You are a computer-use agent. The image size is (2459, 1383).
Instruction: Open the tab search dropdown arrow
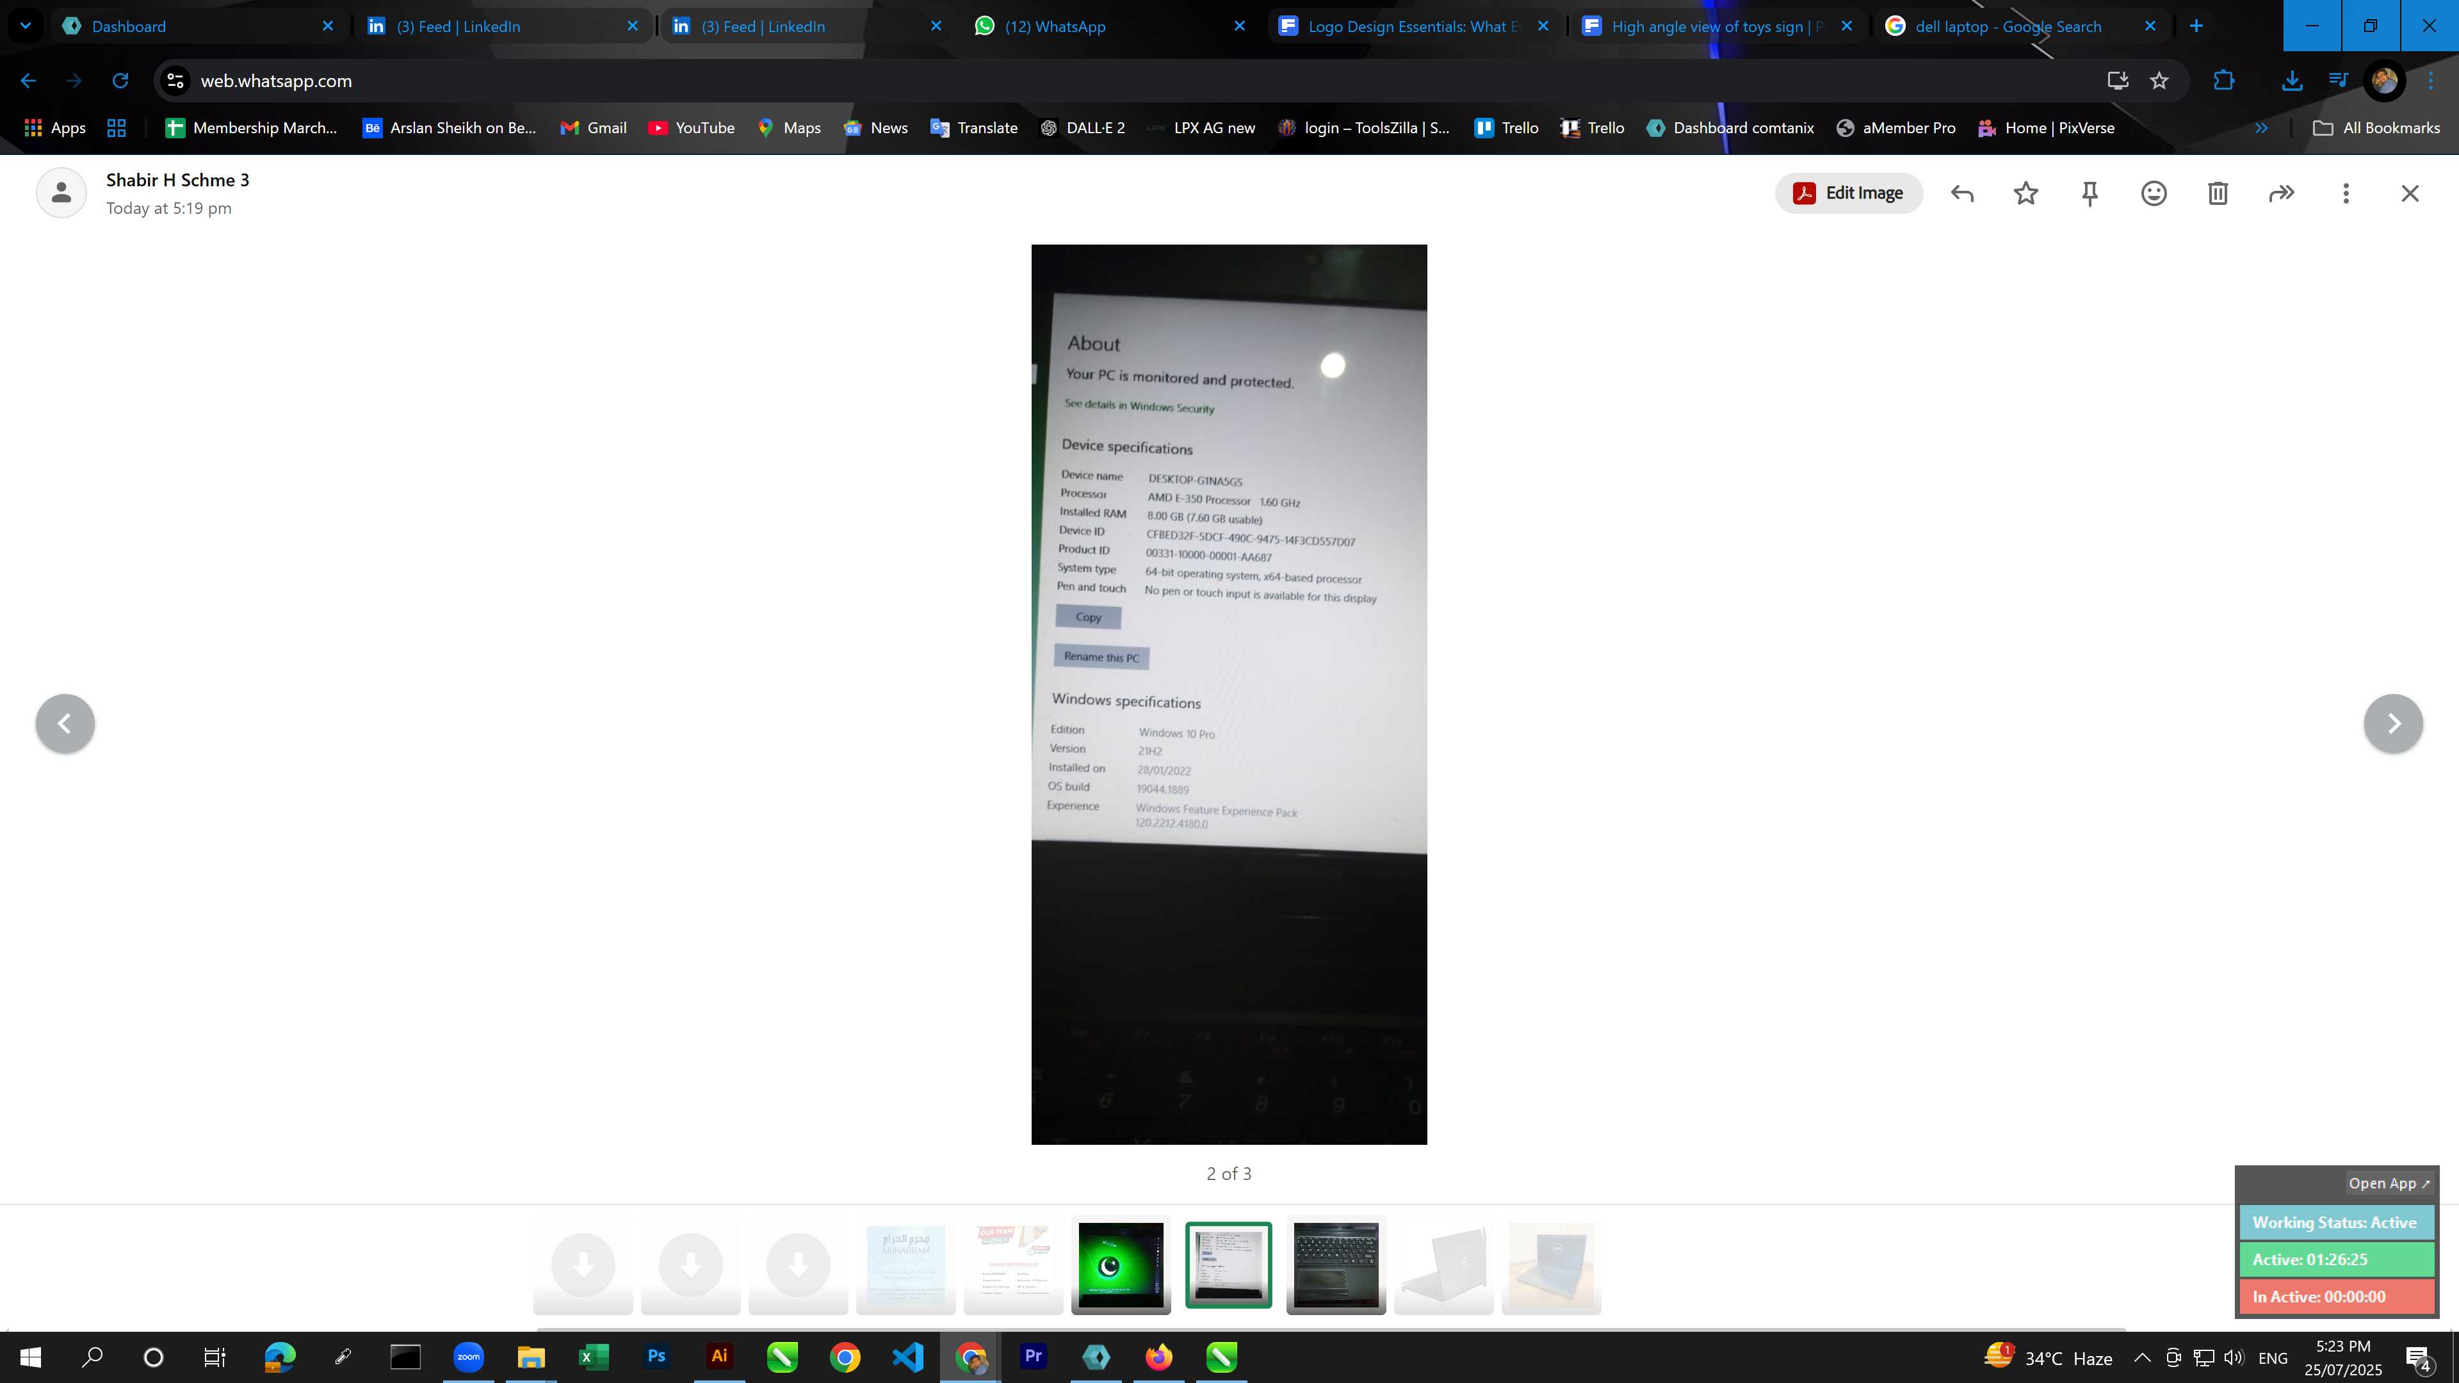[x=26, y=26]
